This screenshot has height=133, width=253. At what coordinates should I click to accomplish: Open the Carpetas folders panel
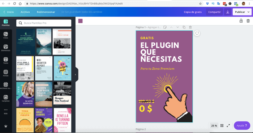(x=6, y=98)
